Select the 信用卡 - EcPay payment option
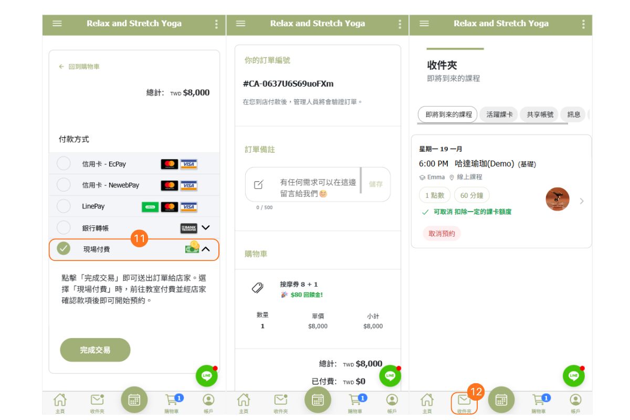The height and width of the screenshot is (420, 630). 64,164
